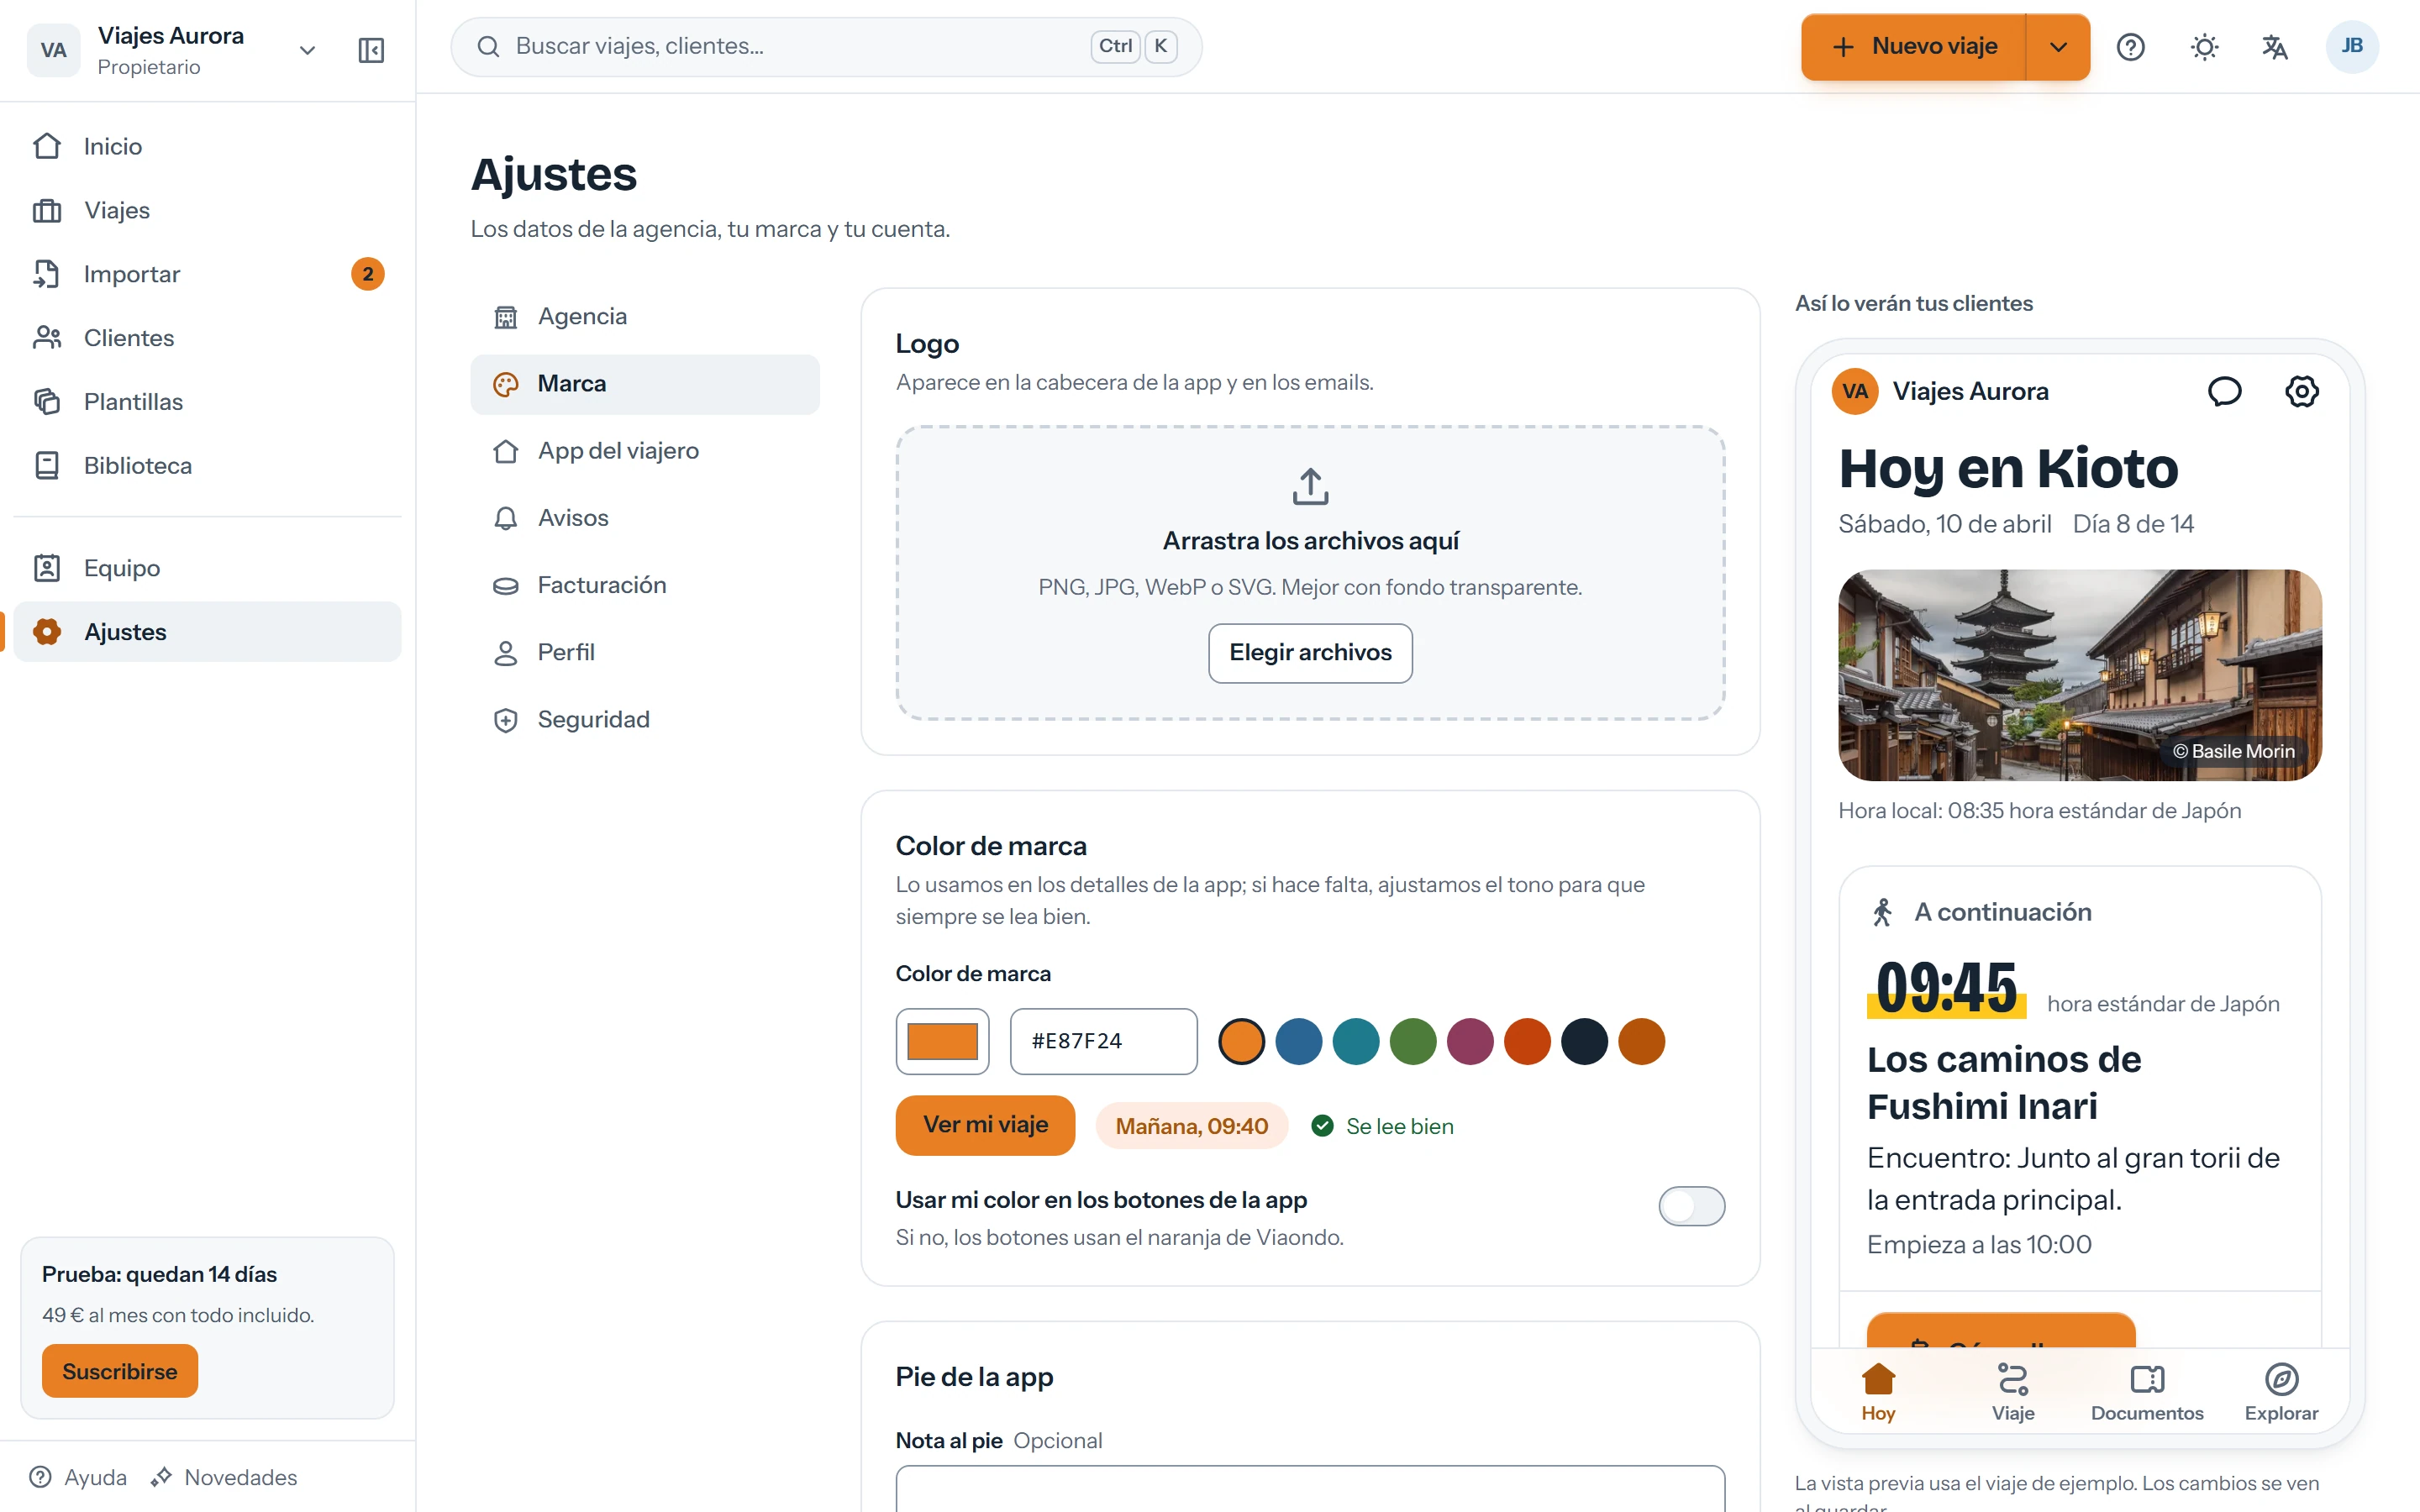Image resolution: width=2420 pixels, height=1512 pixels.
Task: Expand the Viajes Aurora agency switcher
Action: pos(307,50)
